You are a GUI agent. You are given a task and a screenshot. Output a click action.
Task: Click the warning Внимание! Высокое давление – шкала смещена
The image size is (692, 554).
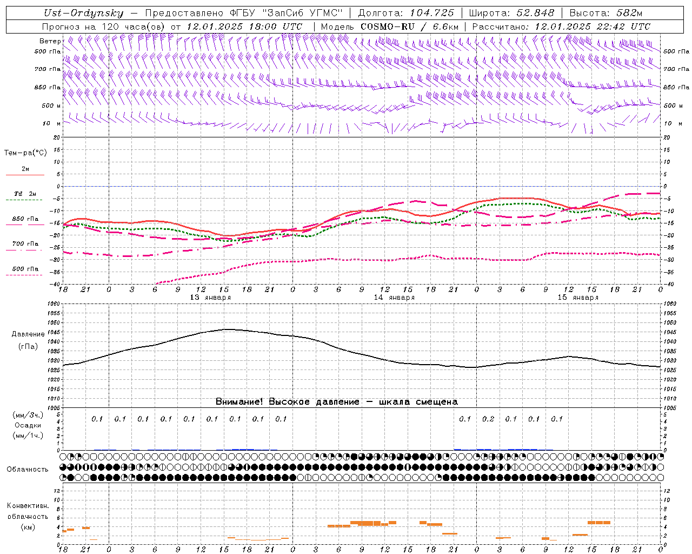point(337,402)
